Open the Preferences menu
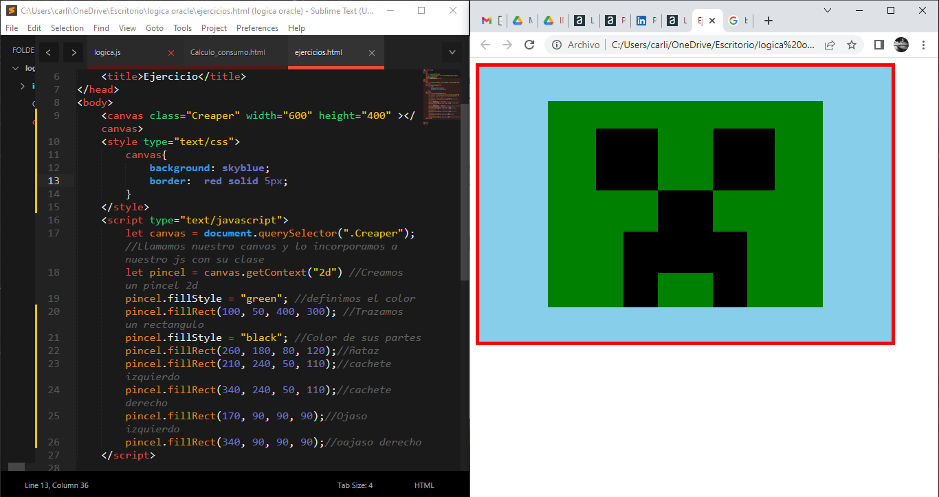The image size is (939, 497). [257, 28]
